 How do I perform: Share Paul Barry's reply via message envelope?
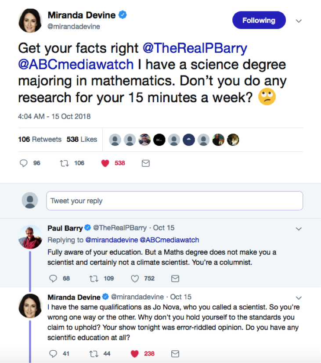click(x=175, y=278)
